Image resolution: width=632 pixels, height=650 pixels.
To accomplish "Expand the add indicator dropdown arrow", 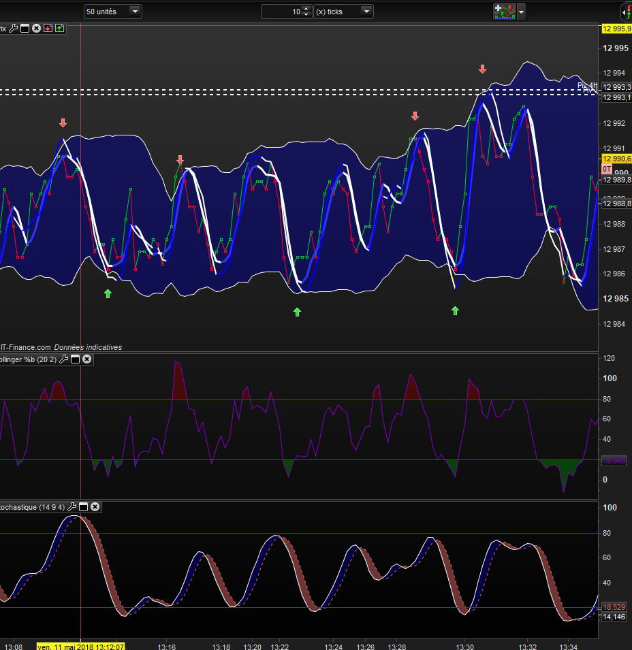I will 522,12.
